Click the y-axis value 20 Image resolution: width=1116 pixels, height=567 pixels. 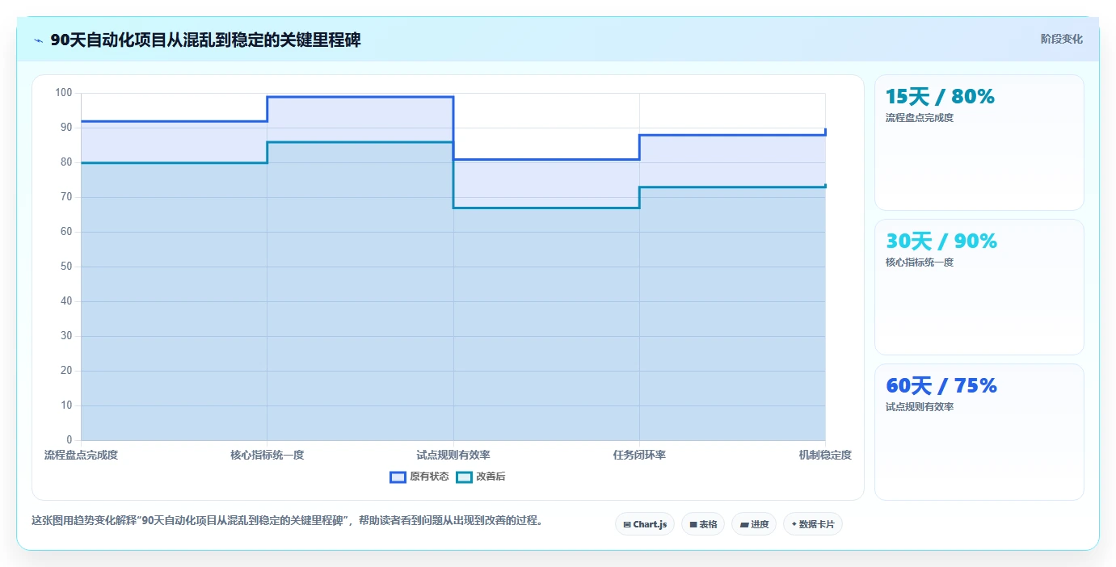coord(65,371)
